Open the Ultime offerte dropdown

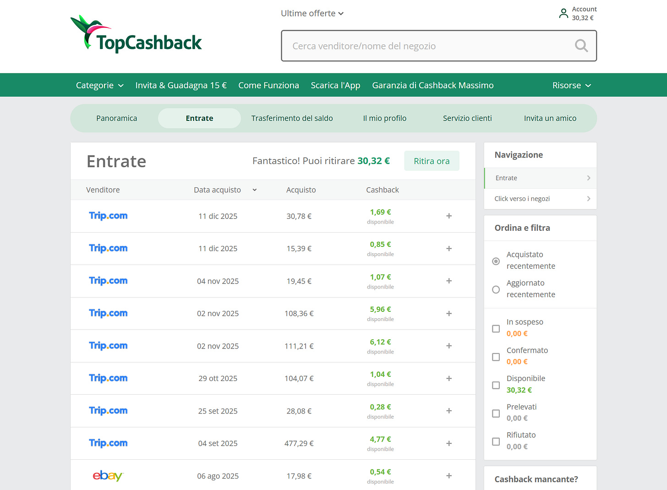pos(312,13)
